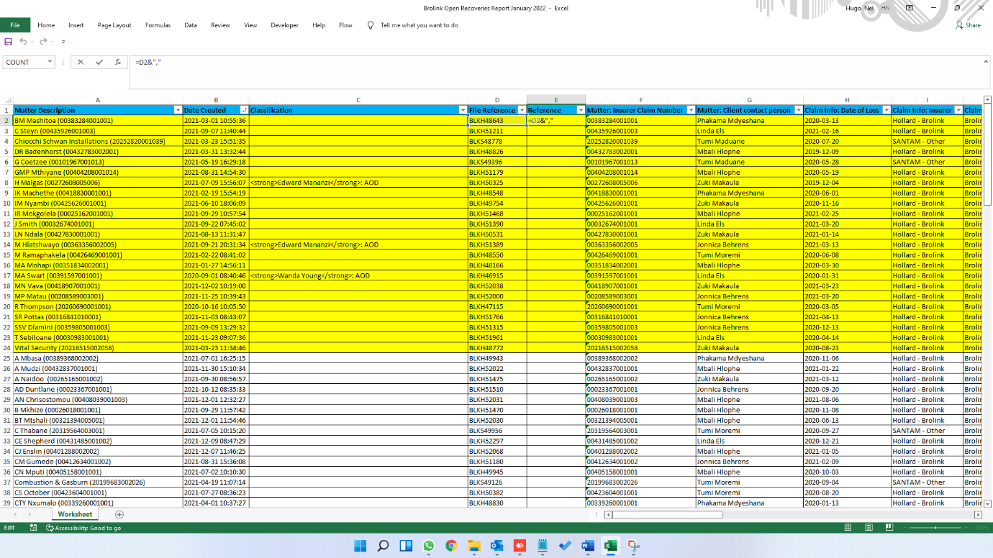Viewport: 993px width, 558px height.
Task: Click the macro recording status bar icon
Action: [33, 528]
